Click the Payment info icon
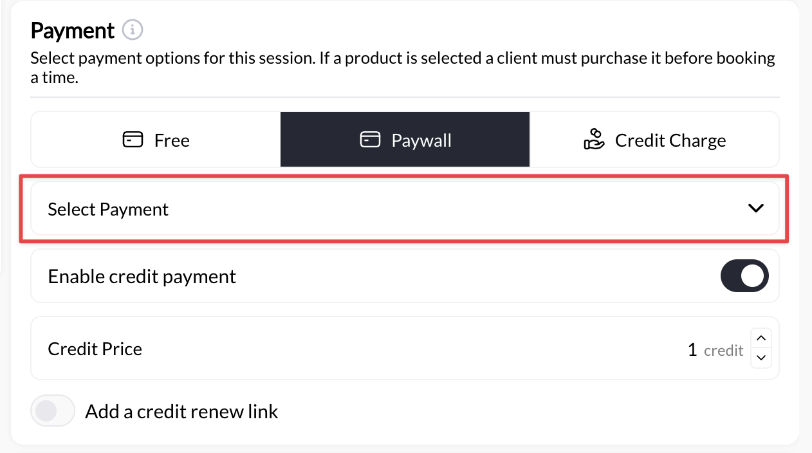812x453 pixels. click(x=132, y=30)
